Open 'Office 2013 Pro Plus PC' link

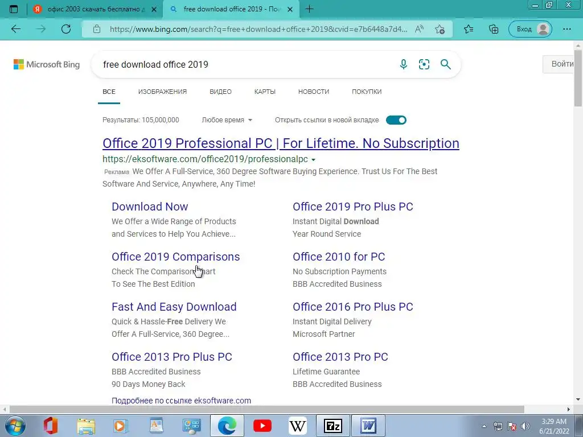(x=172, y=357)
